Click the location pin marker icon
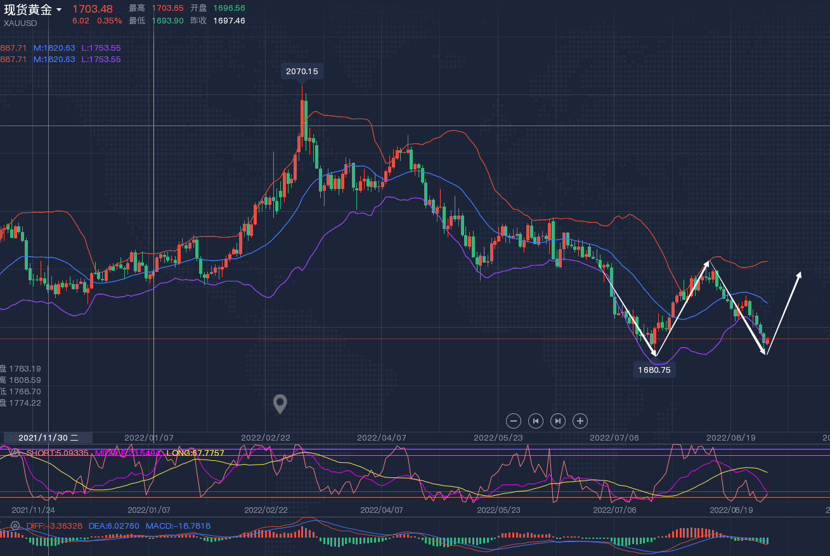 tap(280, 404)
